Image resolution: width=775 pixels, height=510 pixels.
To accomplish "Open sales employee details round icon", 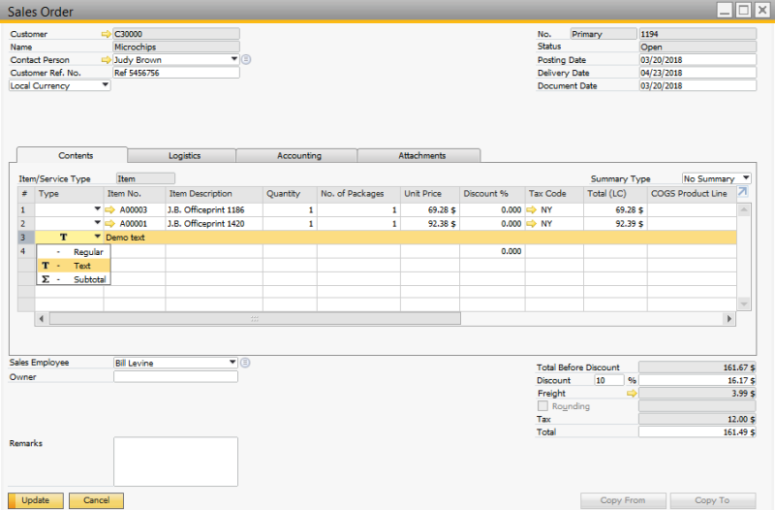I will [246, 363].
